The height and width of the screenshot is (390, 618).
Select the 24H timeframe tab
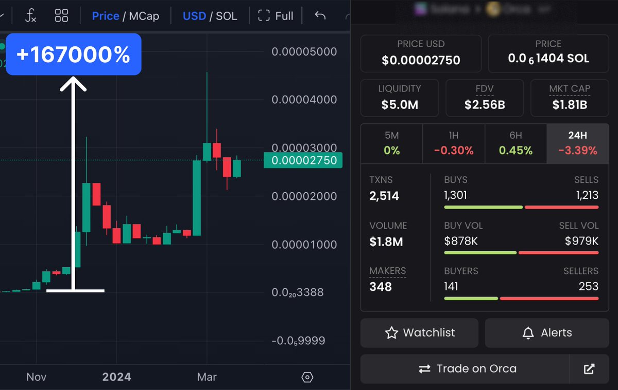(577, 143)
